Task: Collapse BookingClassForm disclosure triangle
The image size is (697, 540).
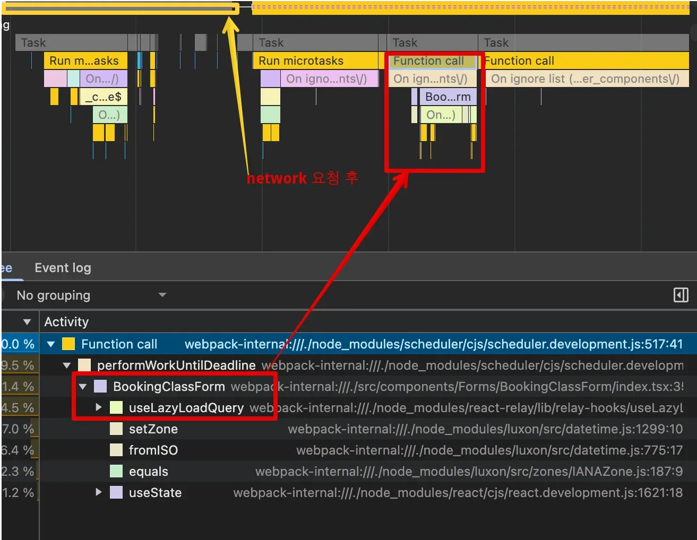Action: [83, 387]
